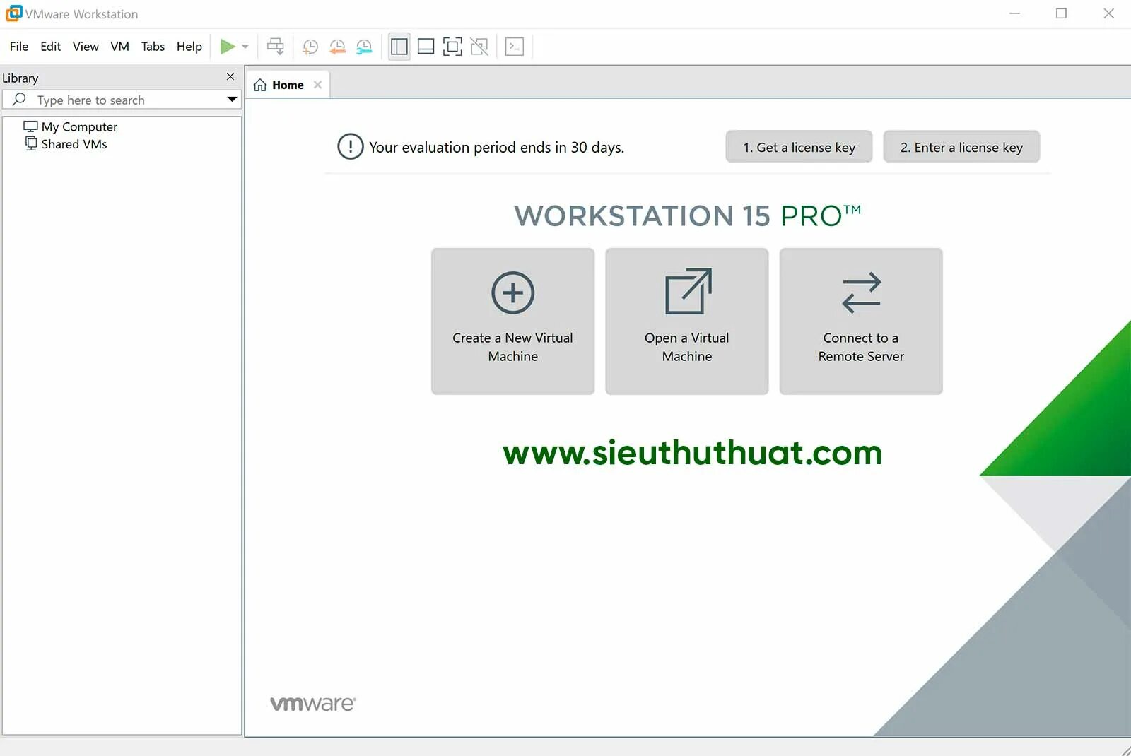
Task: Click the VMware Workstation title bar icon
Action: tap(13, 13)
